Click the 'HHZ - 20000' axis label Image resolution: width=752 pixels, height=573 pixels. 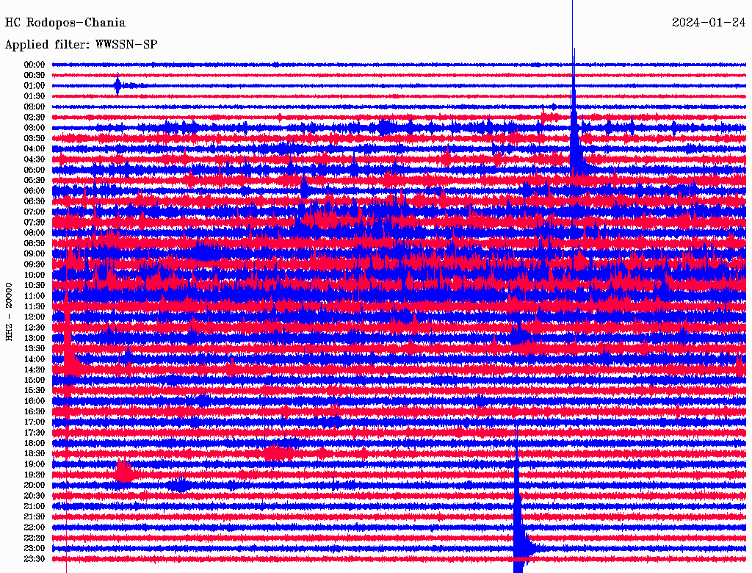click(9, 312)
